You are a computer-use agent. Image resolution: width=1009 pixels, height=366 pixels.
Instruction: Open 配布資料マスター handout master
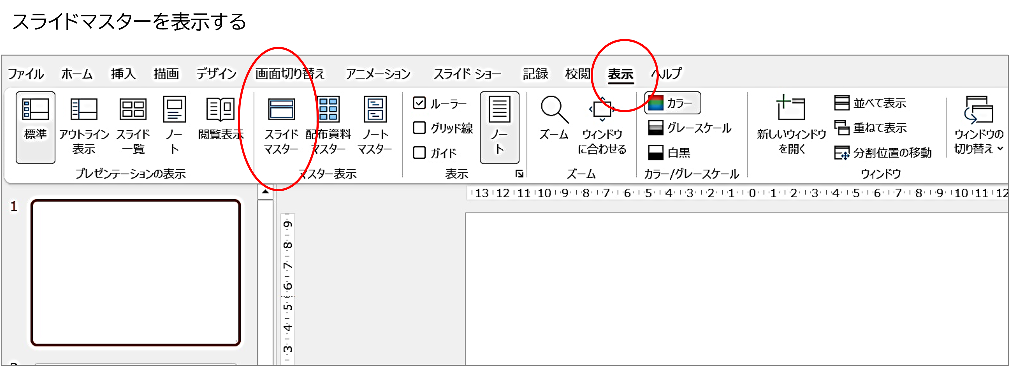point(328,109)
